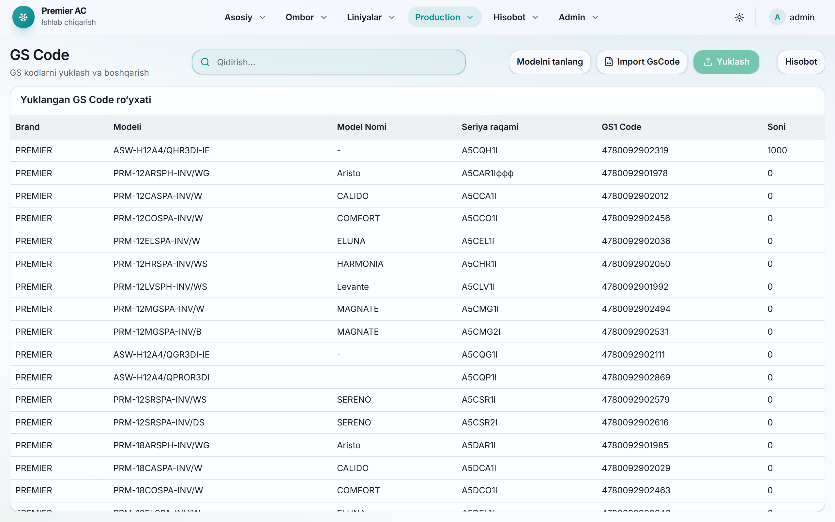Open the Hisobot navigation menu

tap(516, 17)
